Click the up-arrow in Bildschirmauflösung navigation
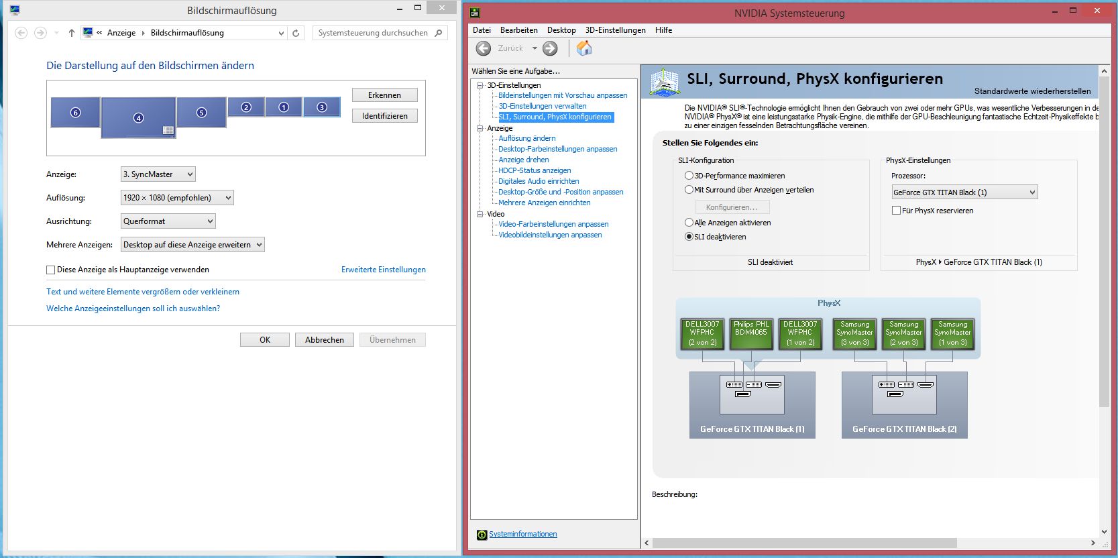Viewport: 1118px width, 558px height. pyautogui.click(x=72, y=33)
